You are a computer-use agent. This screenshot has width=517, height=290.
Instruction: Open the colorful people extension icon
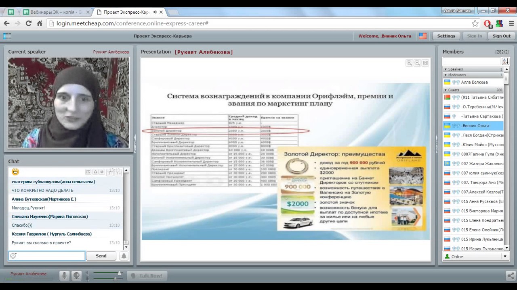[x=499, y=23]
